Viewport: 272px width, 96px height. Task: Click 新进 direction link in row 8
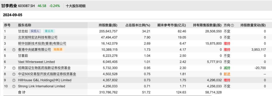[x=227, y=74]
